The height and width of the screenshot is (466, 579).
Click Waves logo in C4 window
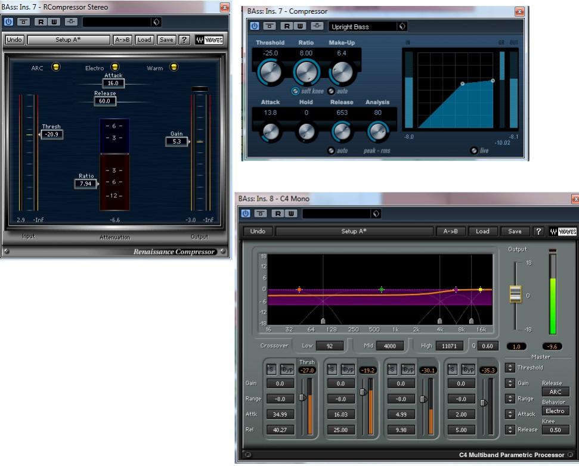[x=563, y=231]
